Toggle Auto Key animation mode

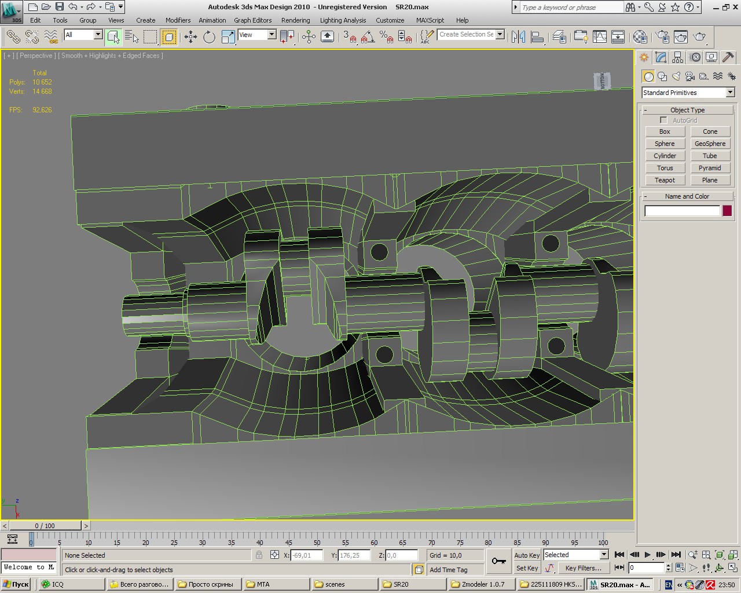coord(526,555)
